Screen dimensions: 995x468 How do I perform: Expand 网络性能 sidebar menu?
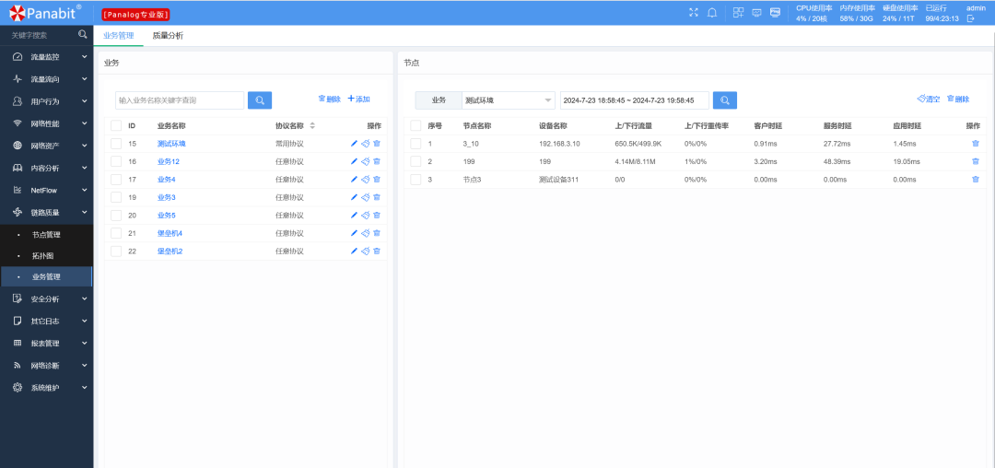tap(46, 123)
